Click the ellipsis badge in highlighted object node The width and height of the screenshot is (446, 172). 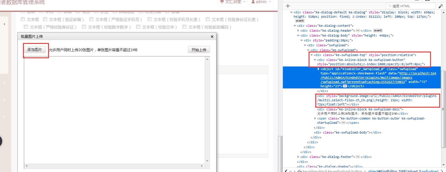pos(345,86)
